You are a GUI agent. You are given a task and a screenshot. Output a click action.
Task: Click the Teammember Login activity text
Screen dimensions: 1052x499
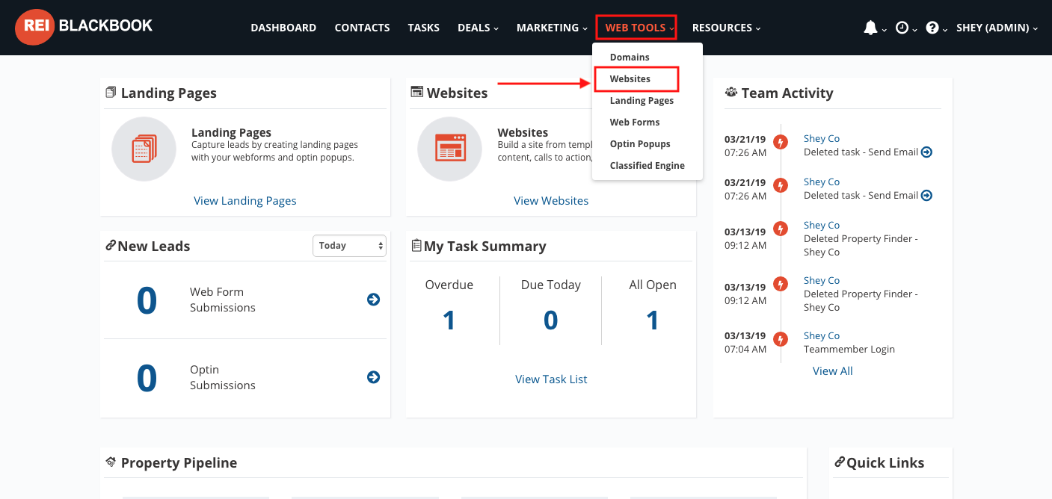[x=849, y=349]
